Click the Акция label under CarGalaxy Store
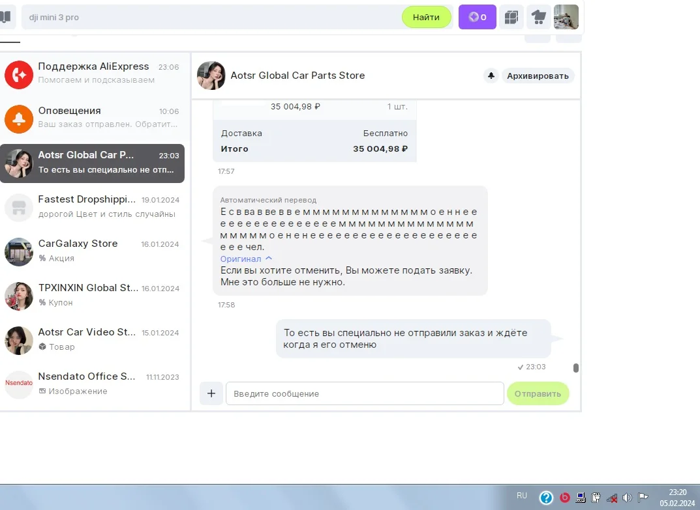The width and height of the screenshot is (700, 510). [57, 258]
